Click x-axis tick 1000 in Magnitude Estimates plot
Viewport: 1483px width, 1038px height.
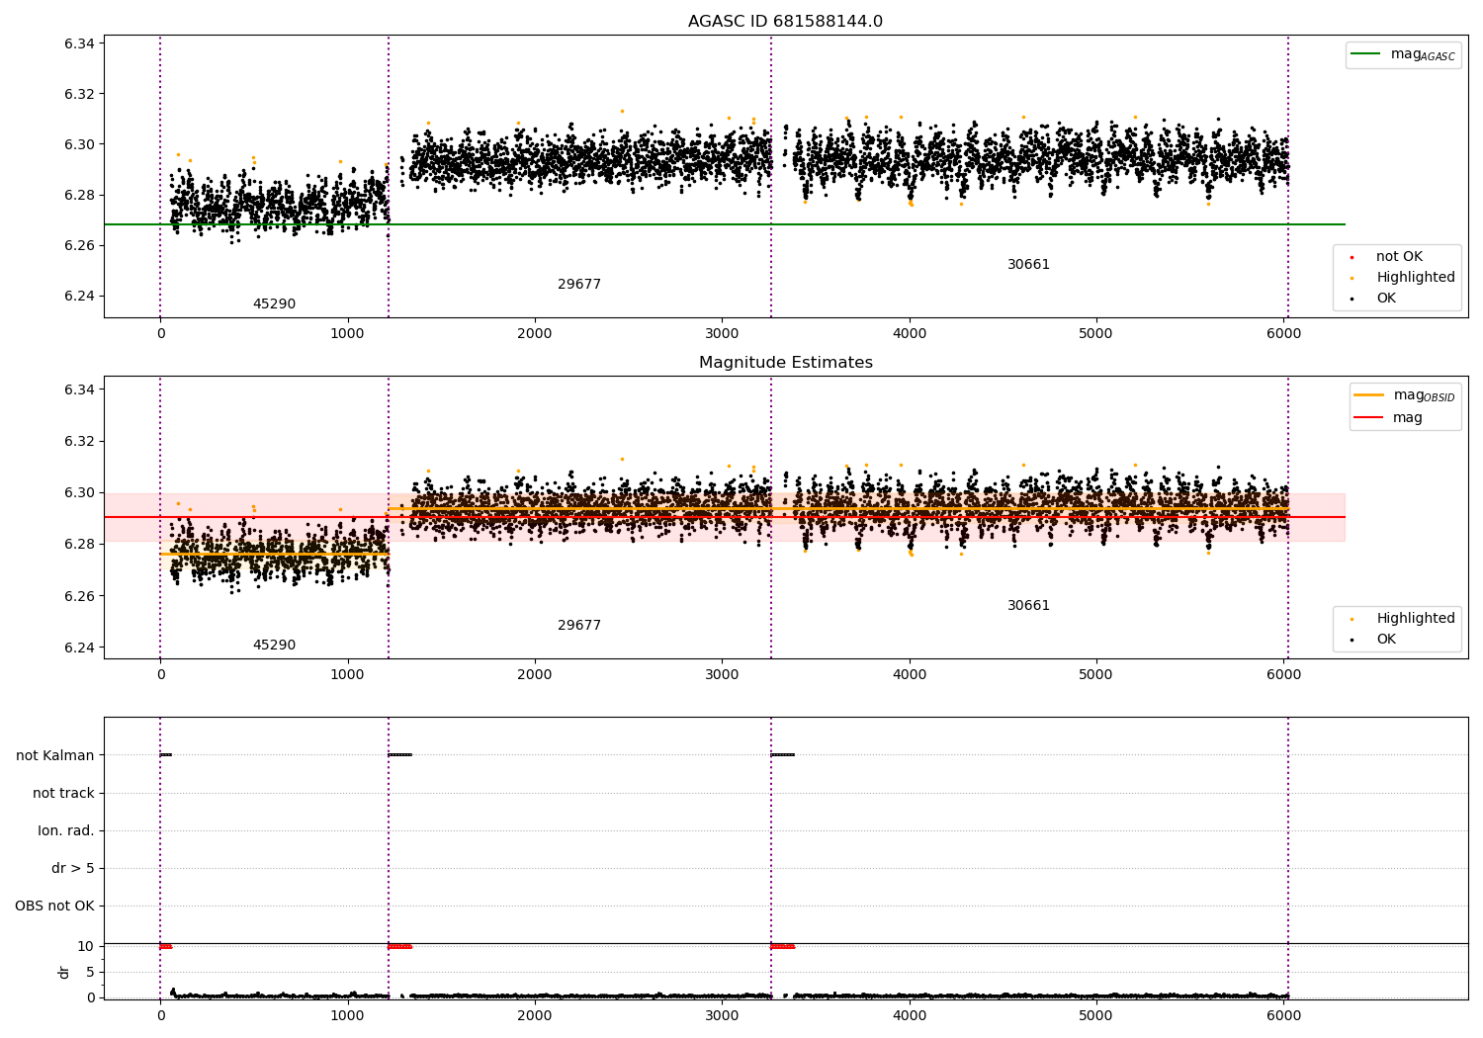pyautogui.click(x=347, y=675)
